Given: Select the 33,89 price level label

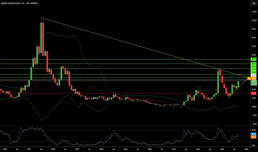Looking at the screenshot, I should point(253,72).
